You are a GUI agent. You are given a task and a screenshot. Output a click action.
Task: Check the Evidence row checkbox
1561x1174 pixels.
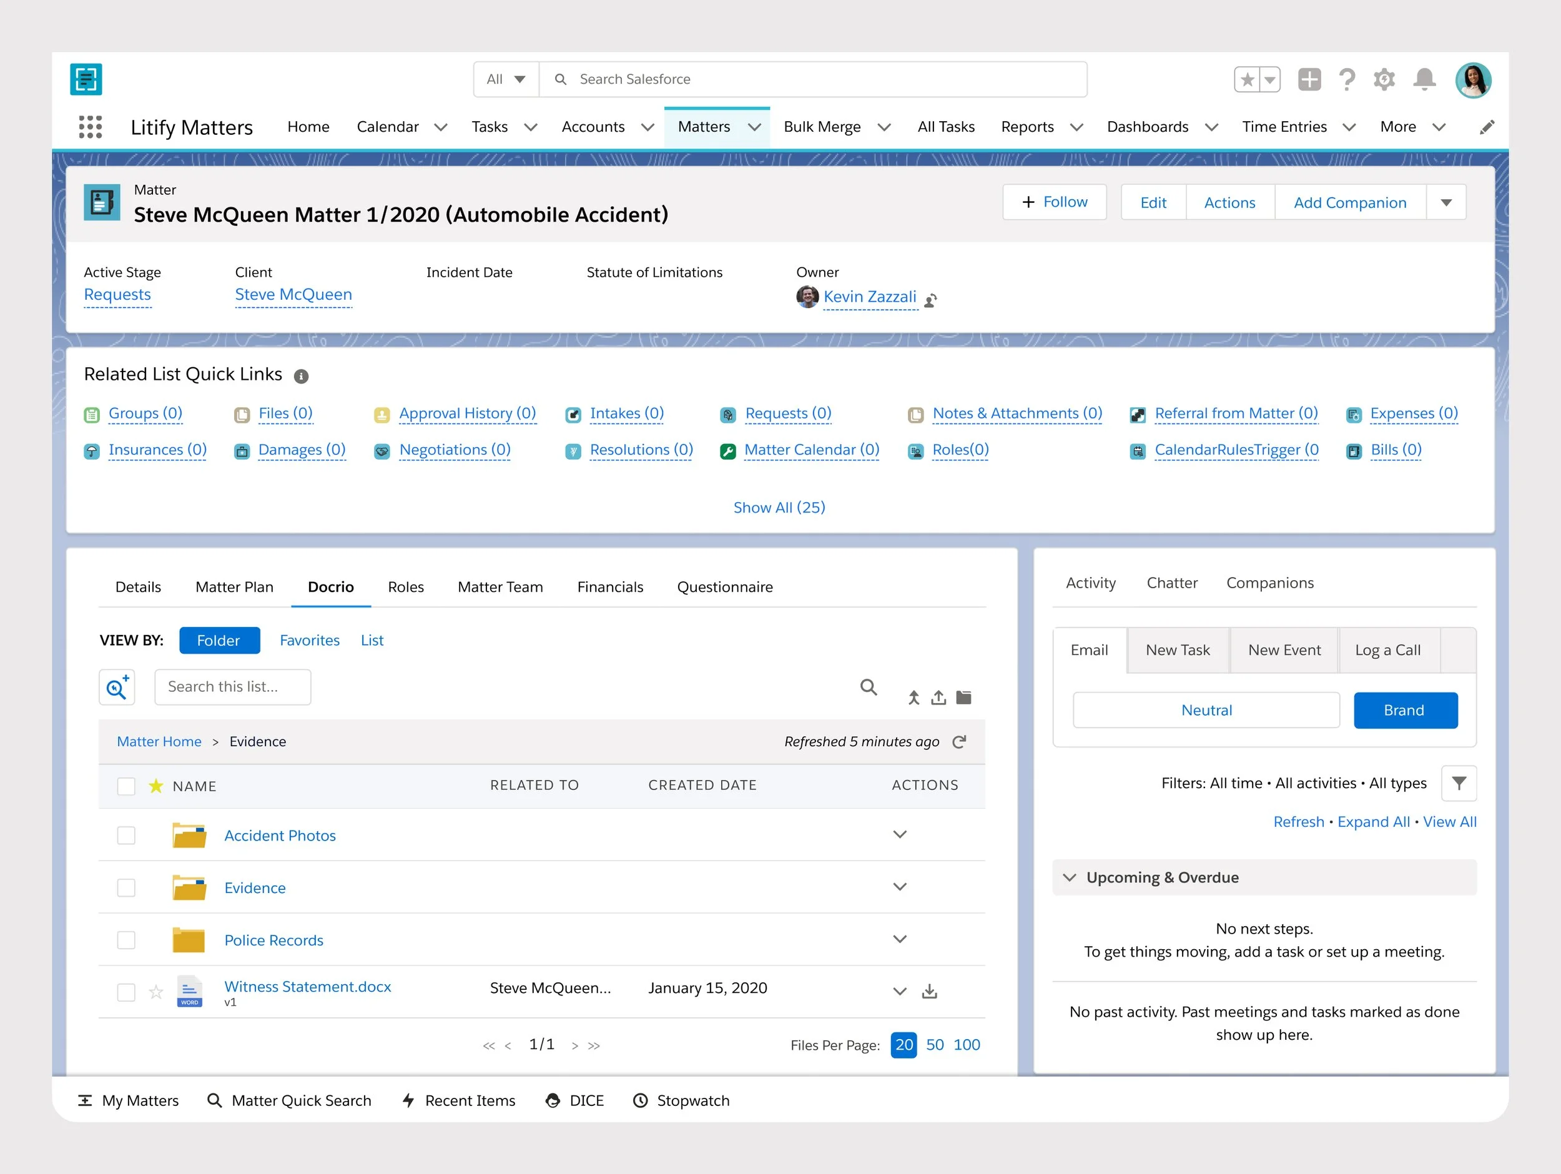(126, 887)
